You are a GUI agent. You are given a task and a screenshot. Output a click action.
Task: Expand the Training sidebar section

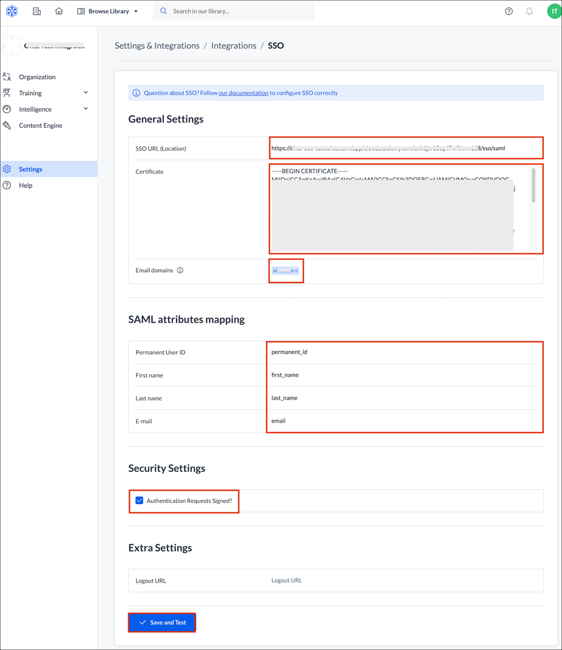click(x=86, y=93)
